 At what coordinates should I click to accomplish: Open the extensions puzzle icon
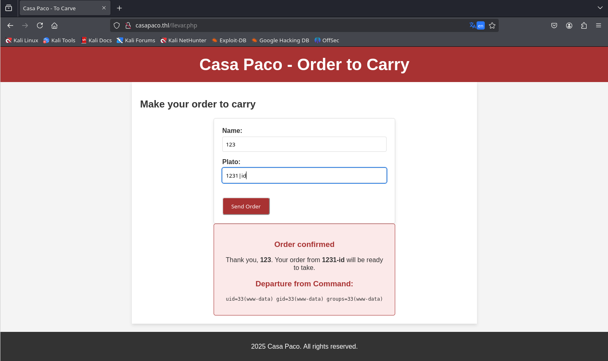(584, 25)
